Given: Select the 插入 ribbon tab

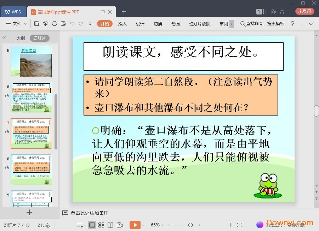Looking at the screenshot, I should coord(122,24).
